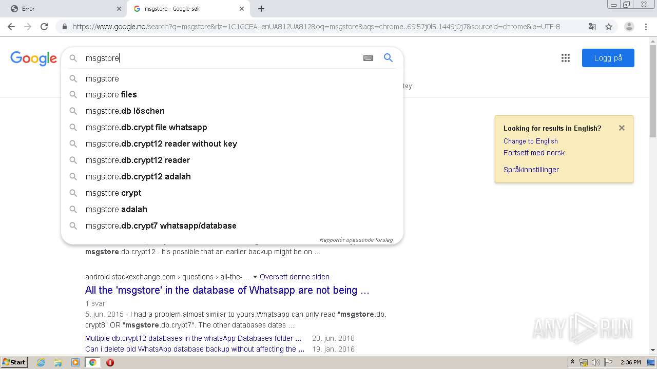Select the plain 'msgstore' suggestion

point(232,78)
